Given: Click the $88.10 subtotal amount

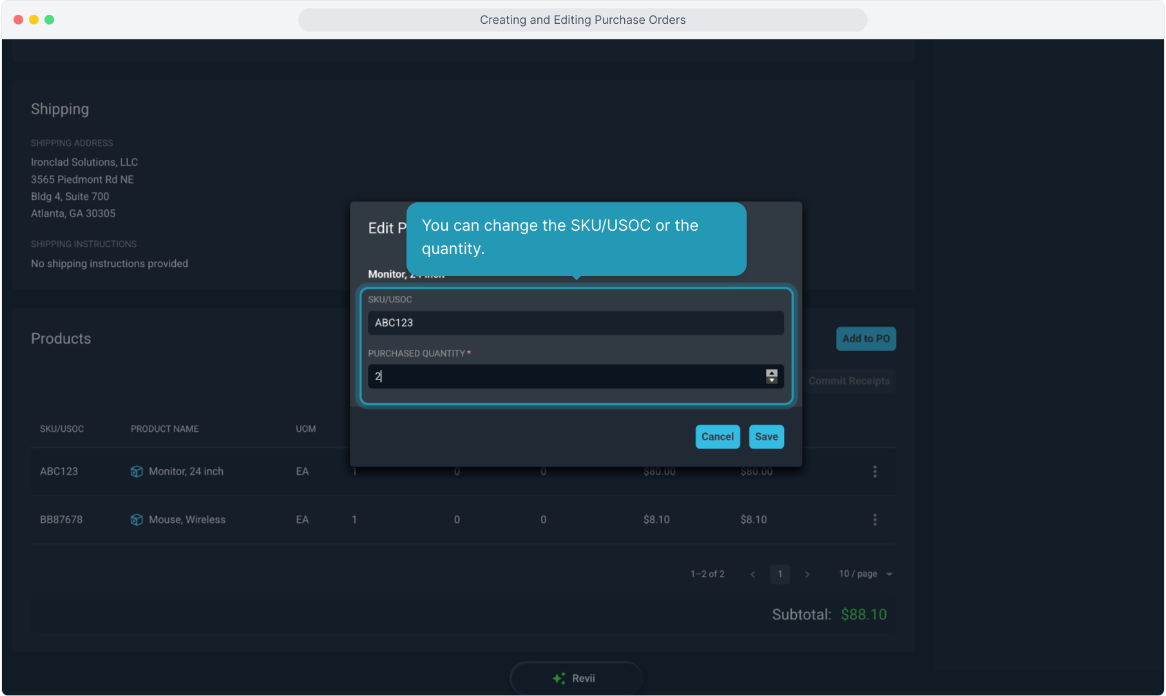Looking at the screenshot, I should (x=864, y=615).
